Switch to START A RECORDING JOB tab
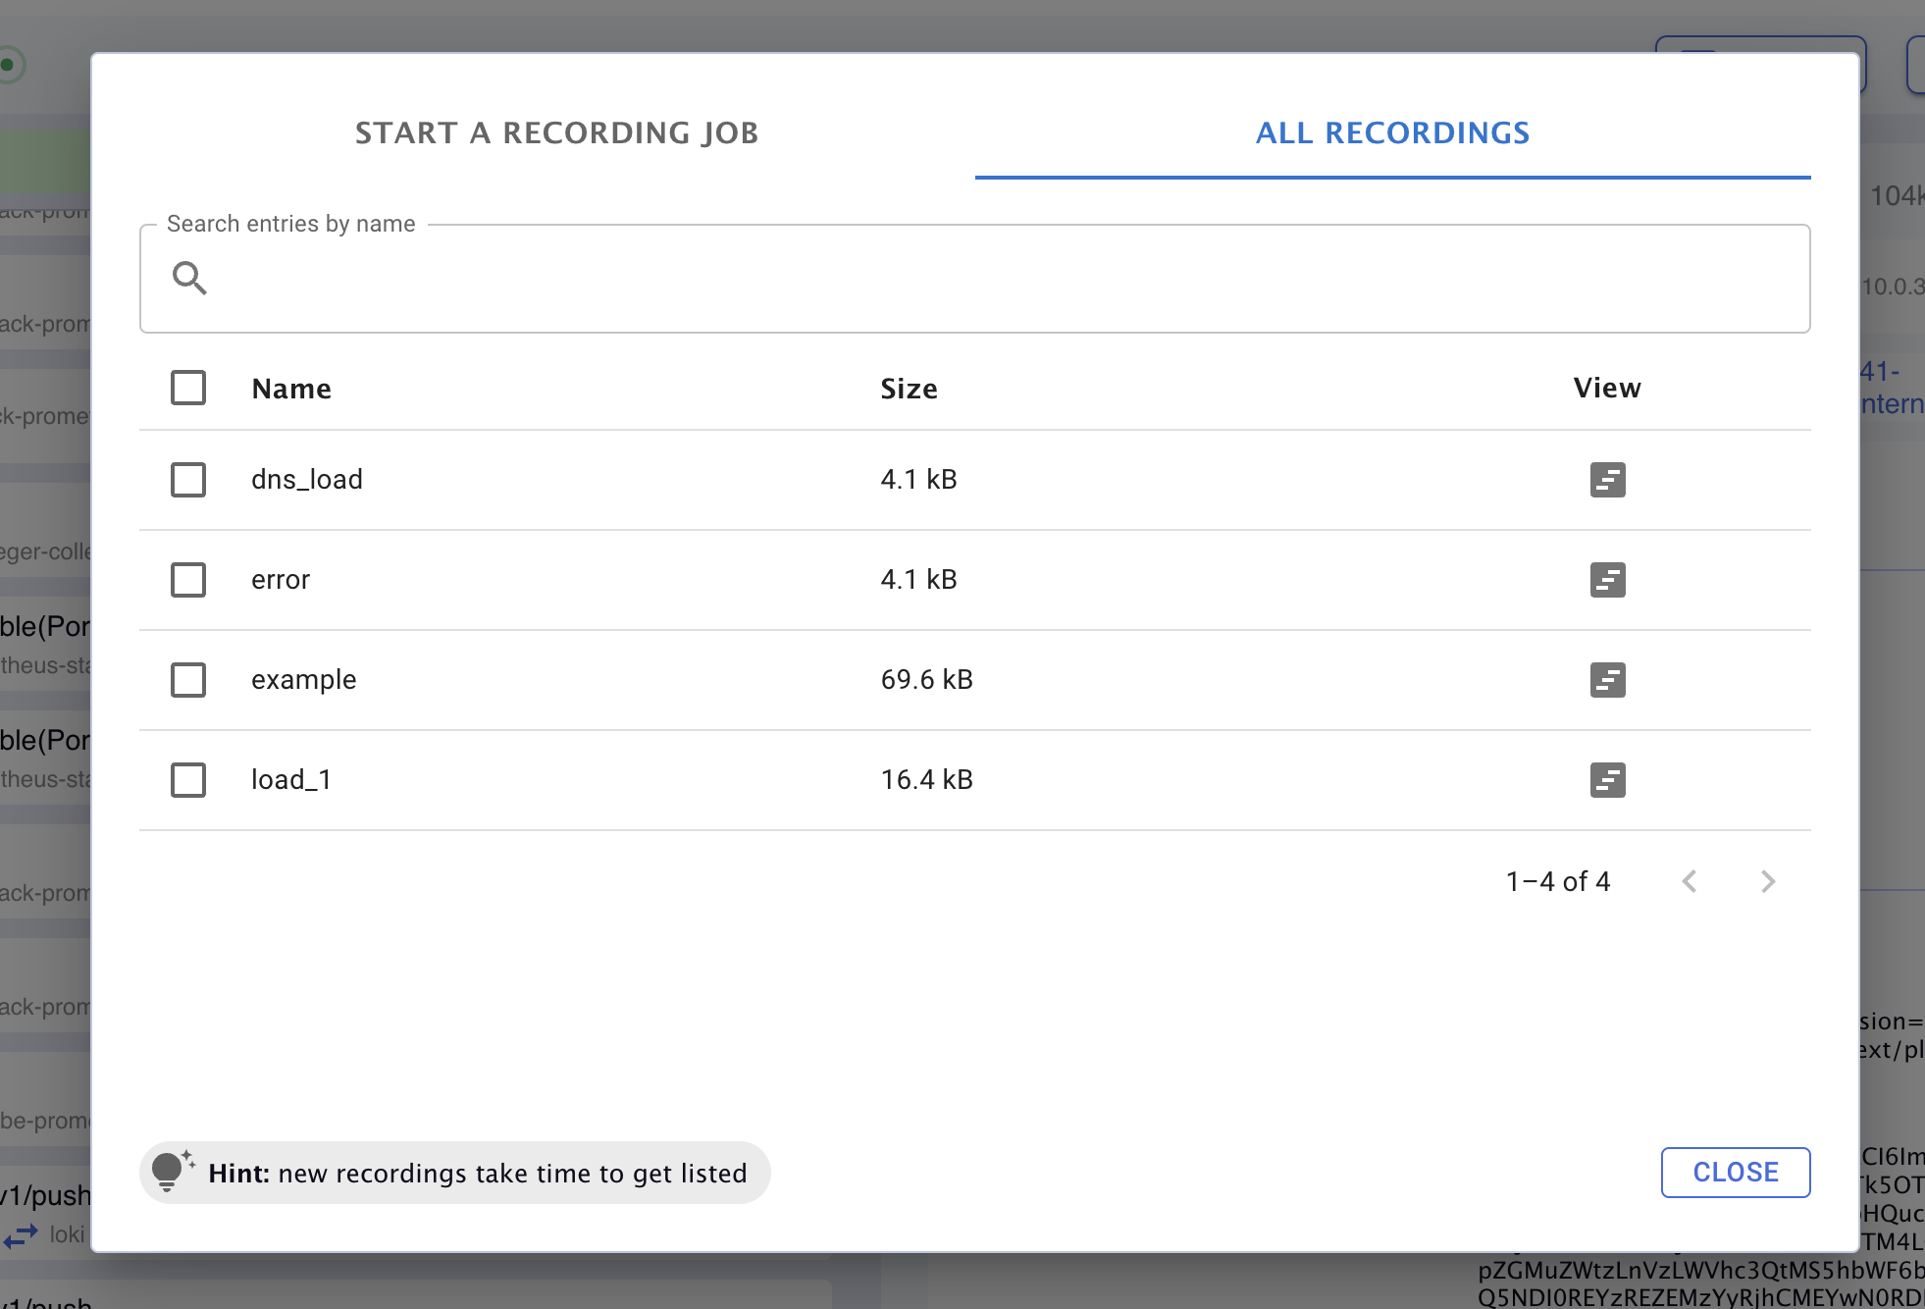This screenshot has width=1925, height=1309. coord(556,133)
